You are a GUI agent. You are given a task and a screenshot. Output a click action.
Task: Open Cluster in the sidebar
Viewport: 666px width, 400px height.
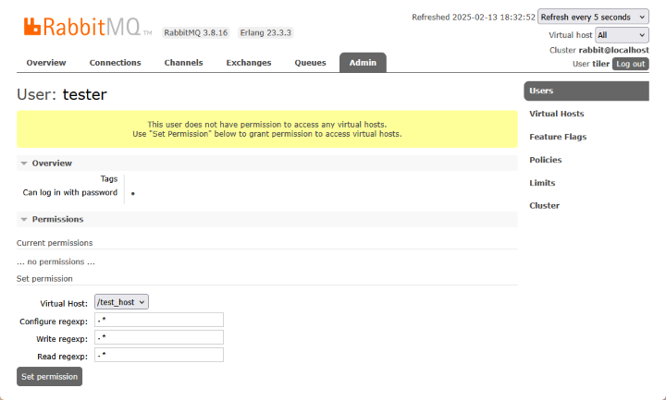544,206
